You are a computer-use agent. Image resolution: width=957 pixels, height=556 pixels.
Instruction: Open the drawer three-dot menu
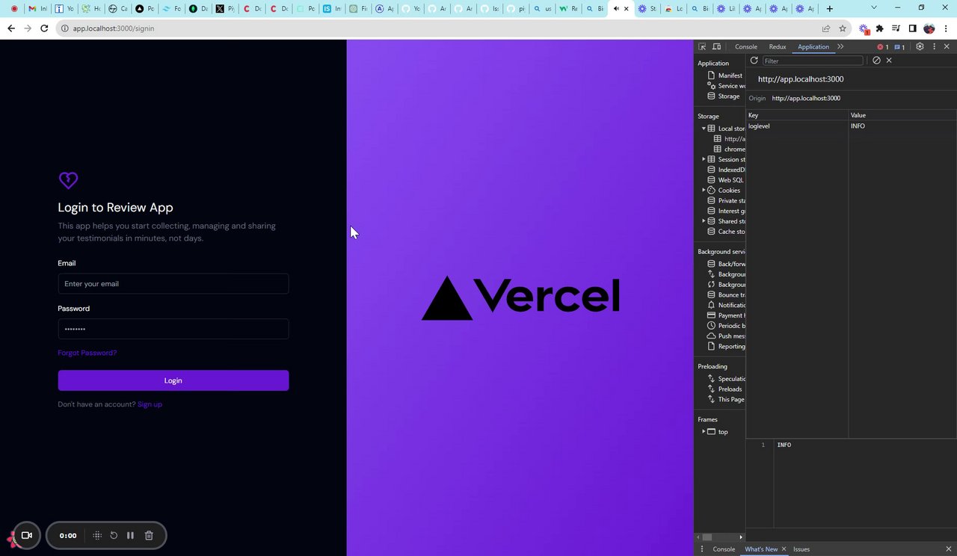702,549
